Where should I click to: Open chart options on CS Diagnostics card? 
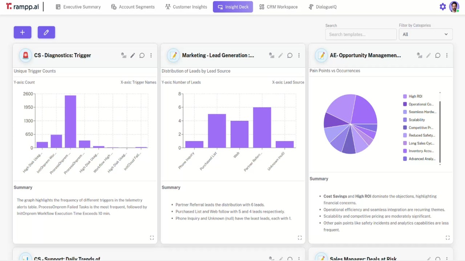tap(124, 55)
